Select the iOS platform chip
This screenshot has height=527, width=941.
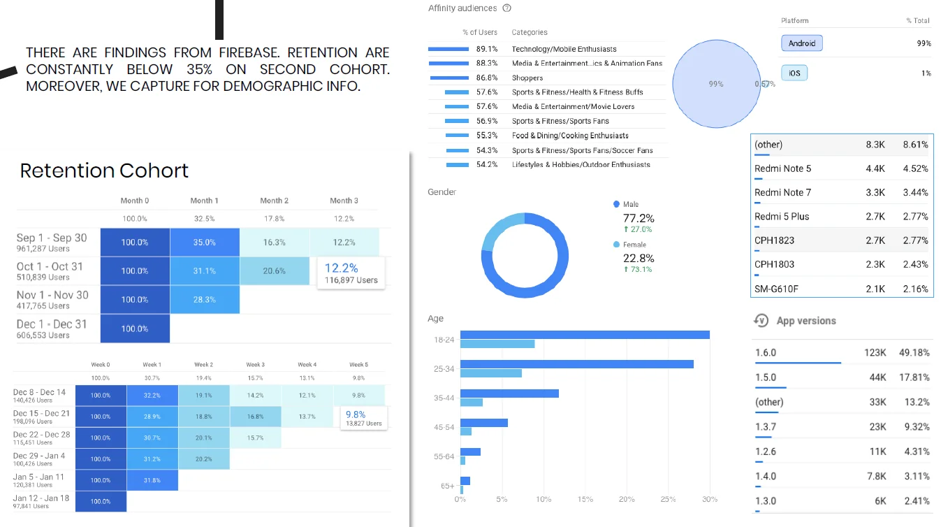[794, 73]
